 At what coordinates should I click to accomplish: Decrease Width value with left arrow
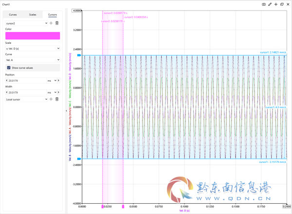7,92
